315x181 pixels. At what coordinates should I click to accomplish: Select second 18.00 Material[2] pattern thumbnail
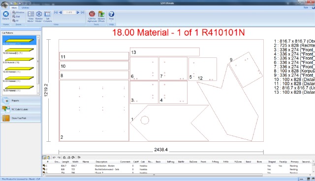(x=19, y=51)
